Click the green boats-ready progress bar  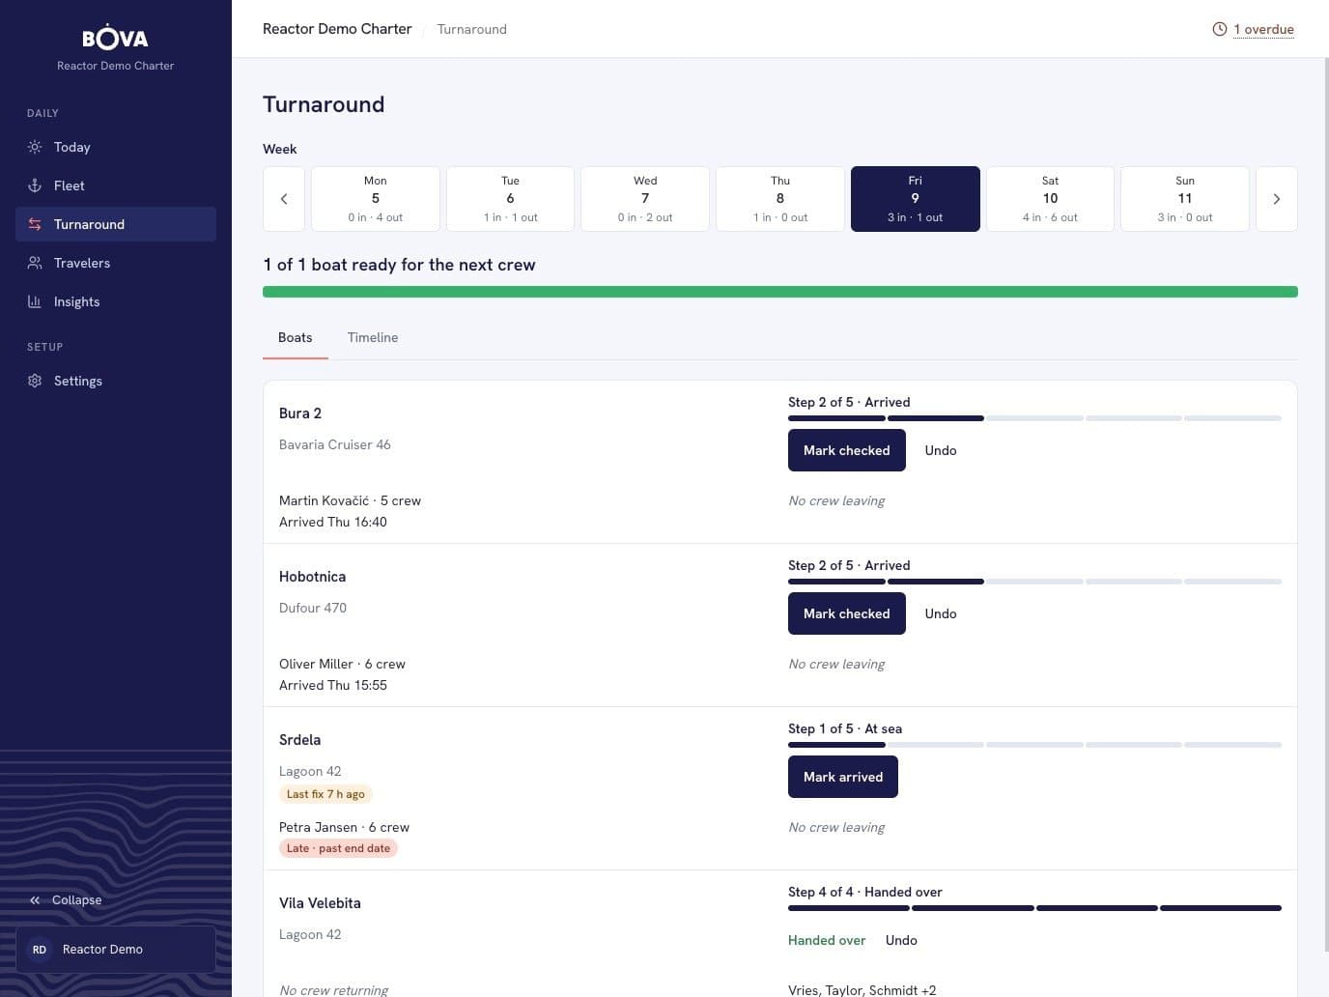(x=780, y=292)
